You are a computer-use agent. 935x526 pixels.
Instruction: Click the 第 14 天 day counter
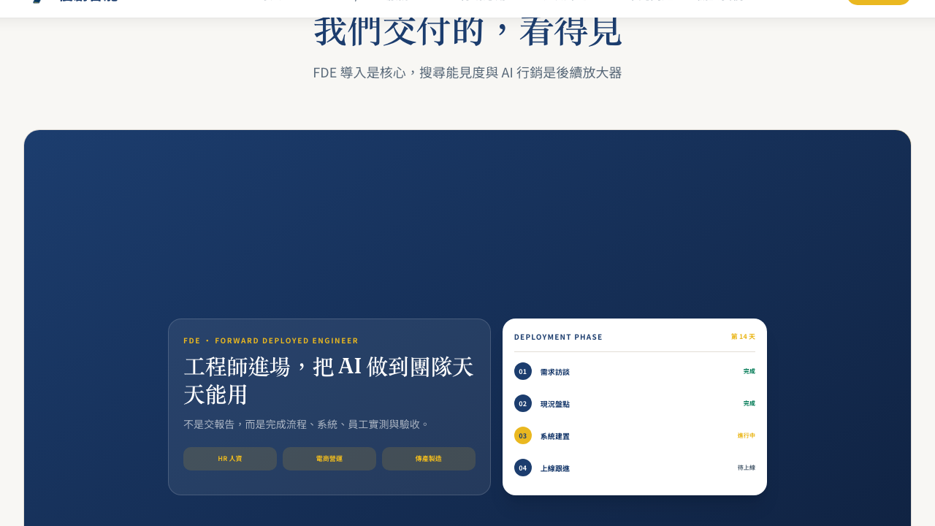click(744, 337)
